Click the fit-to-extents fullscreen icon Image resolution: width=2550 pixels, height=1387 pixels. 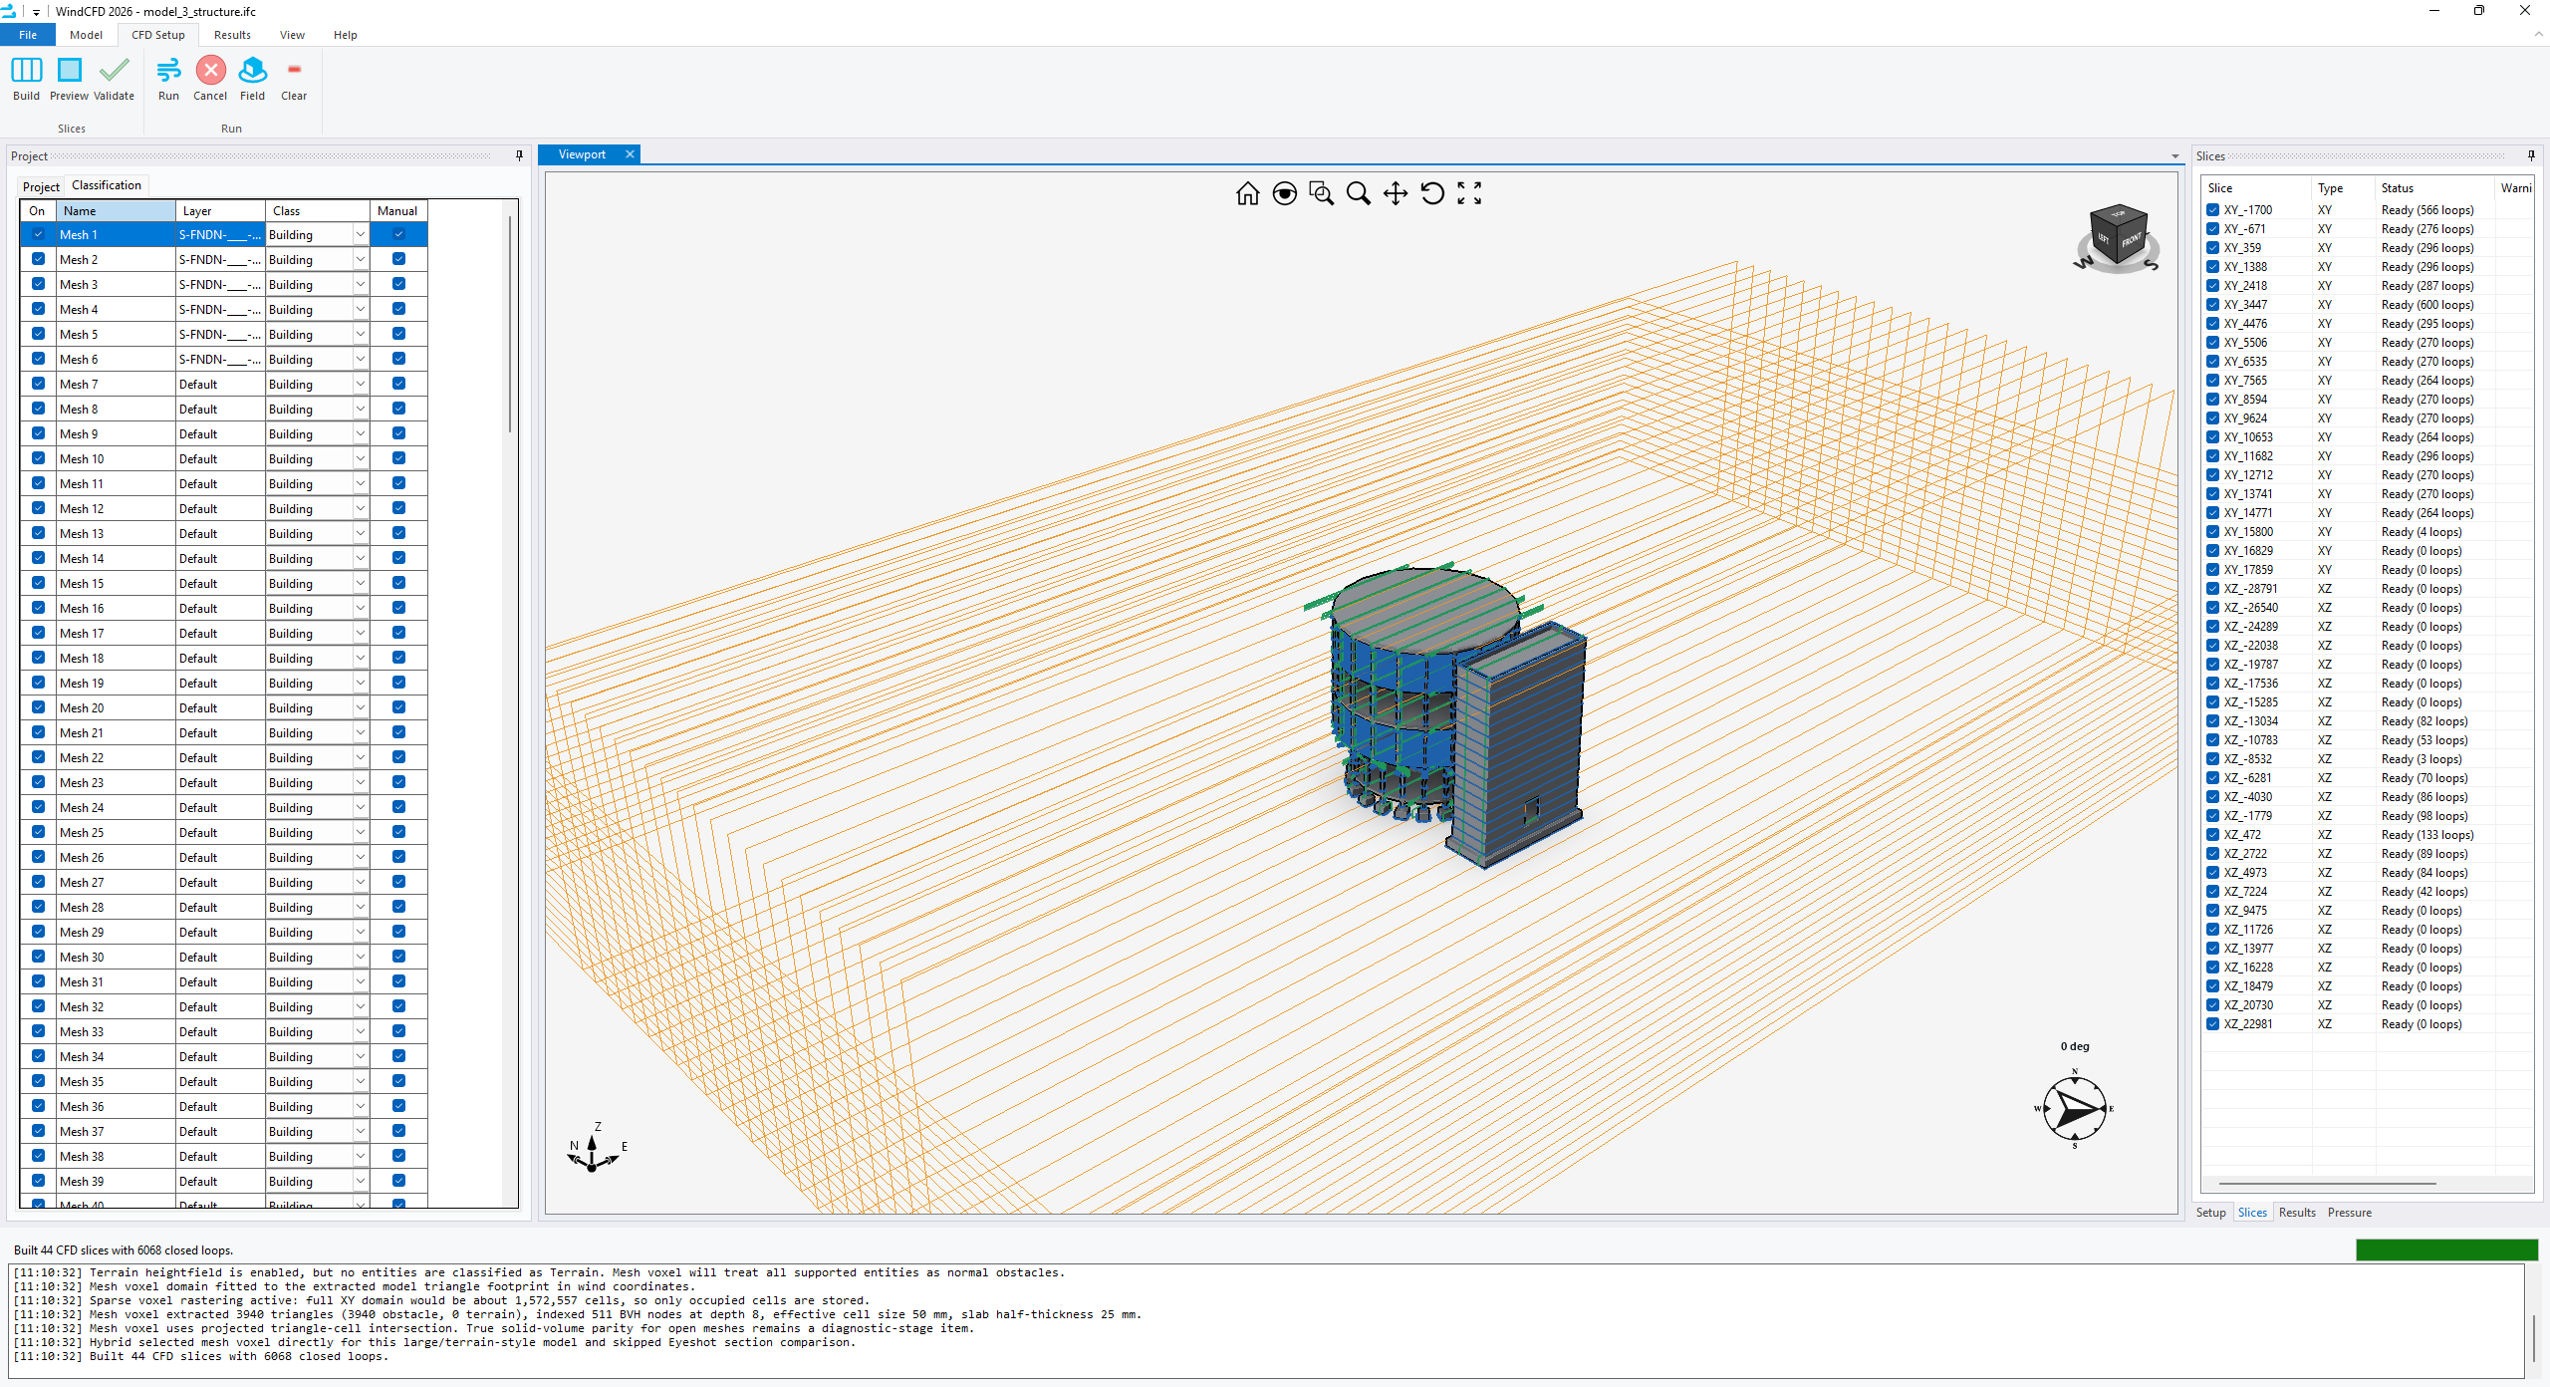1469,193
